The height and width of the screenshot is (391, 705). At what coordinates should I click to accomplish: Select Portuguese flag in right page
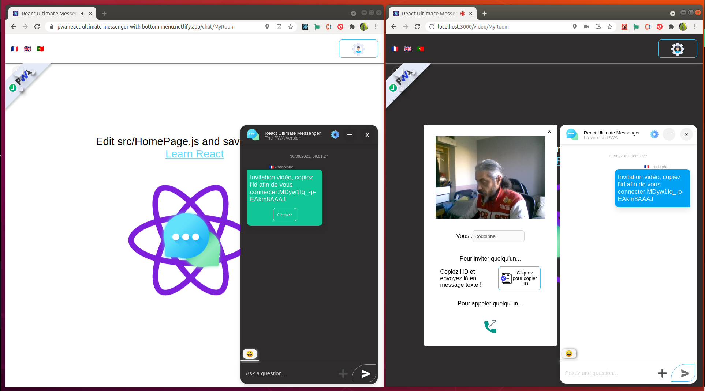[421, 49]
